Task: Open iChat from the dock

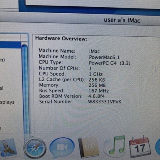Action: (62, 148)
